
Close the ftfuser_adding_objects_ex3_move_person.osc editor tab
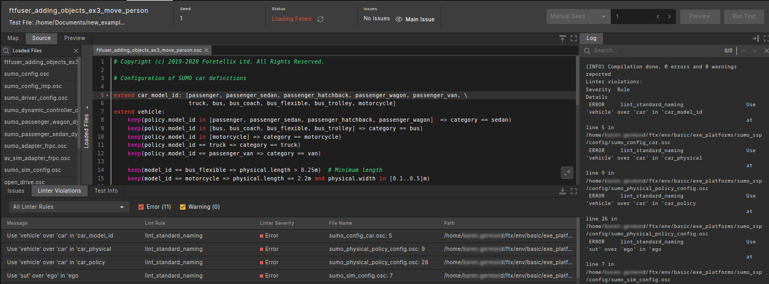click(206, 50)
